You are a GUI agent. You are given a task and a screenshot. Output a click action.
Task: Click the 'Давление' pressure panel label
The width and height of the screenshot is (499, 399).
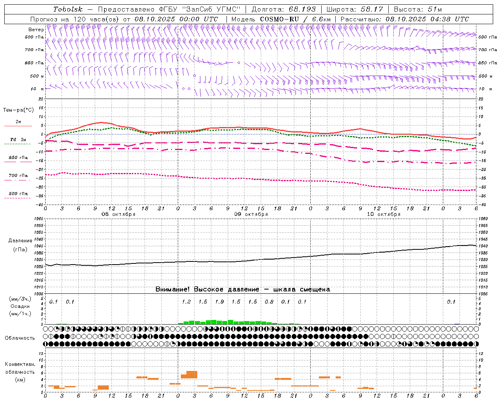point(20,241)
